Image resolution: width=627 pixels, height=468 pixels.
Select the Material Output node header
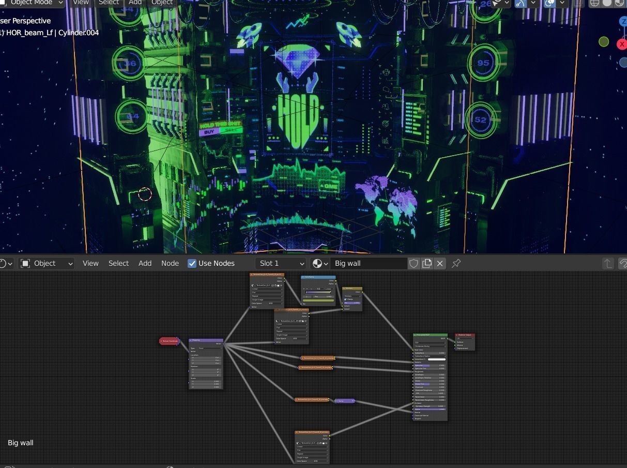(x=465, y=335)
